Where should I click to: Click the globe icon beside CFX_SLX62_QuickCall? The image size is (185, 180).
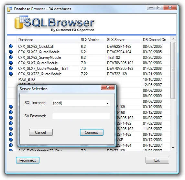click(x=11, y=46)
